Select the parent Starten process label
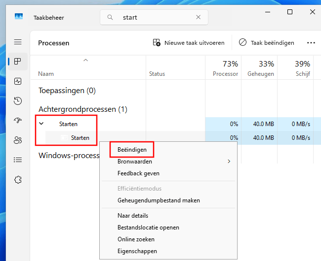Image resolution: width=321 pixels, height=261 pixels. tap(68, 124)
